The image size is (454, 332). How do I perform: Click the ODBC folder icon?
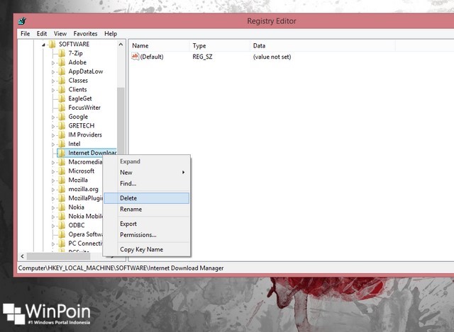[x=62, y=225]
